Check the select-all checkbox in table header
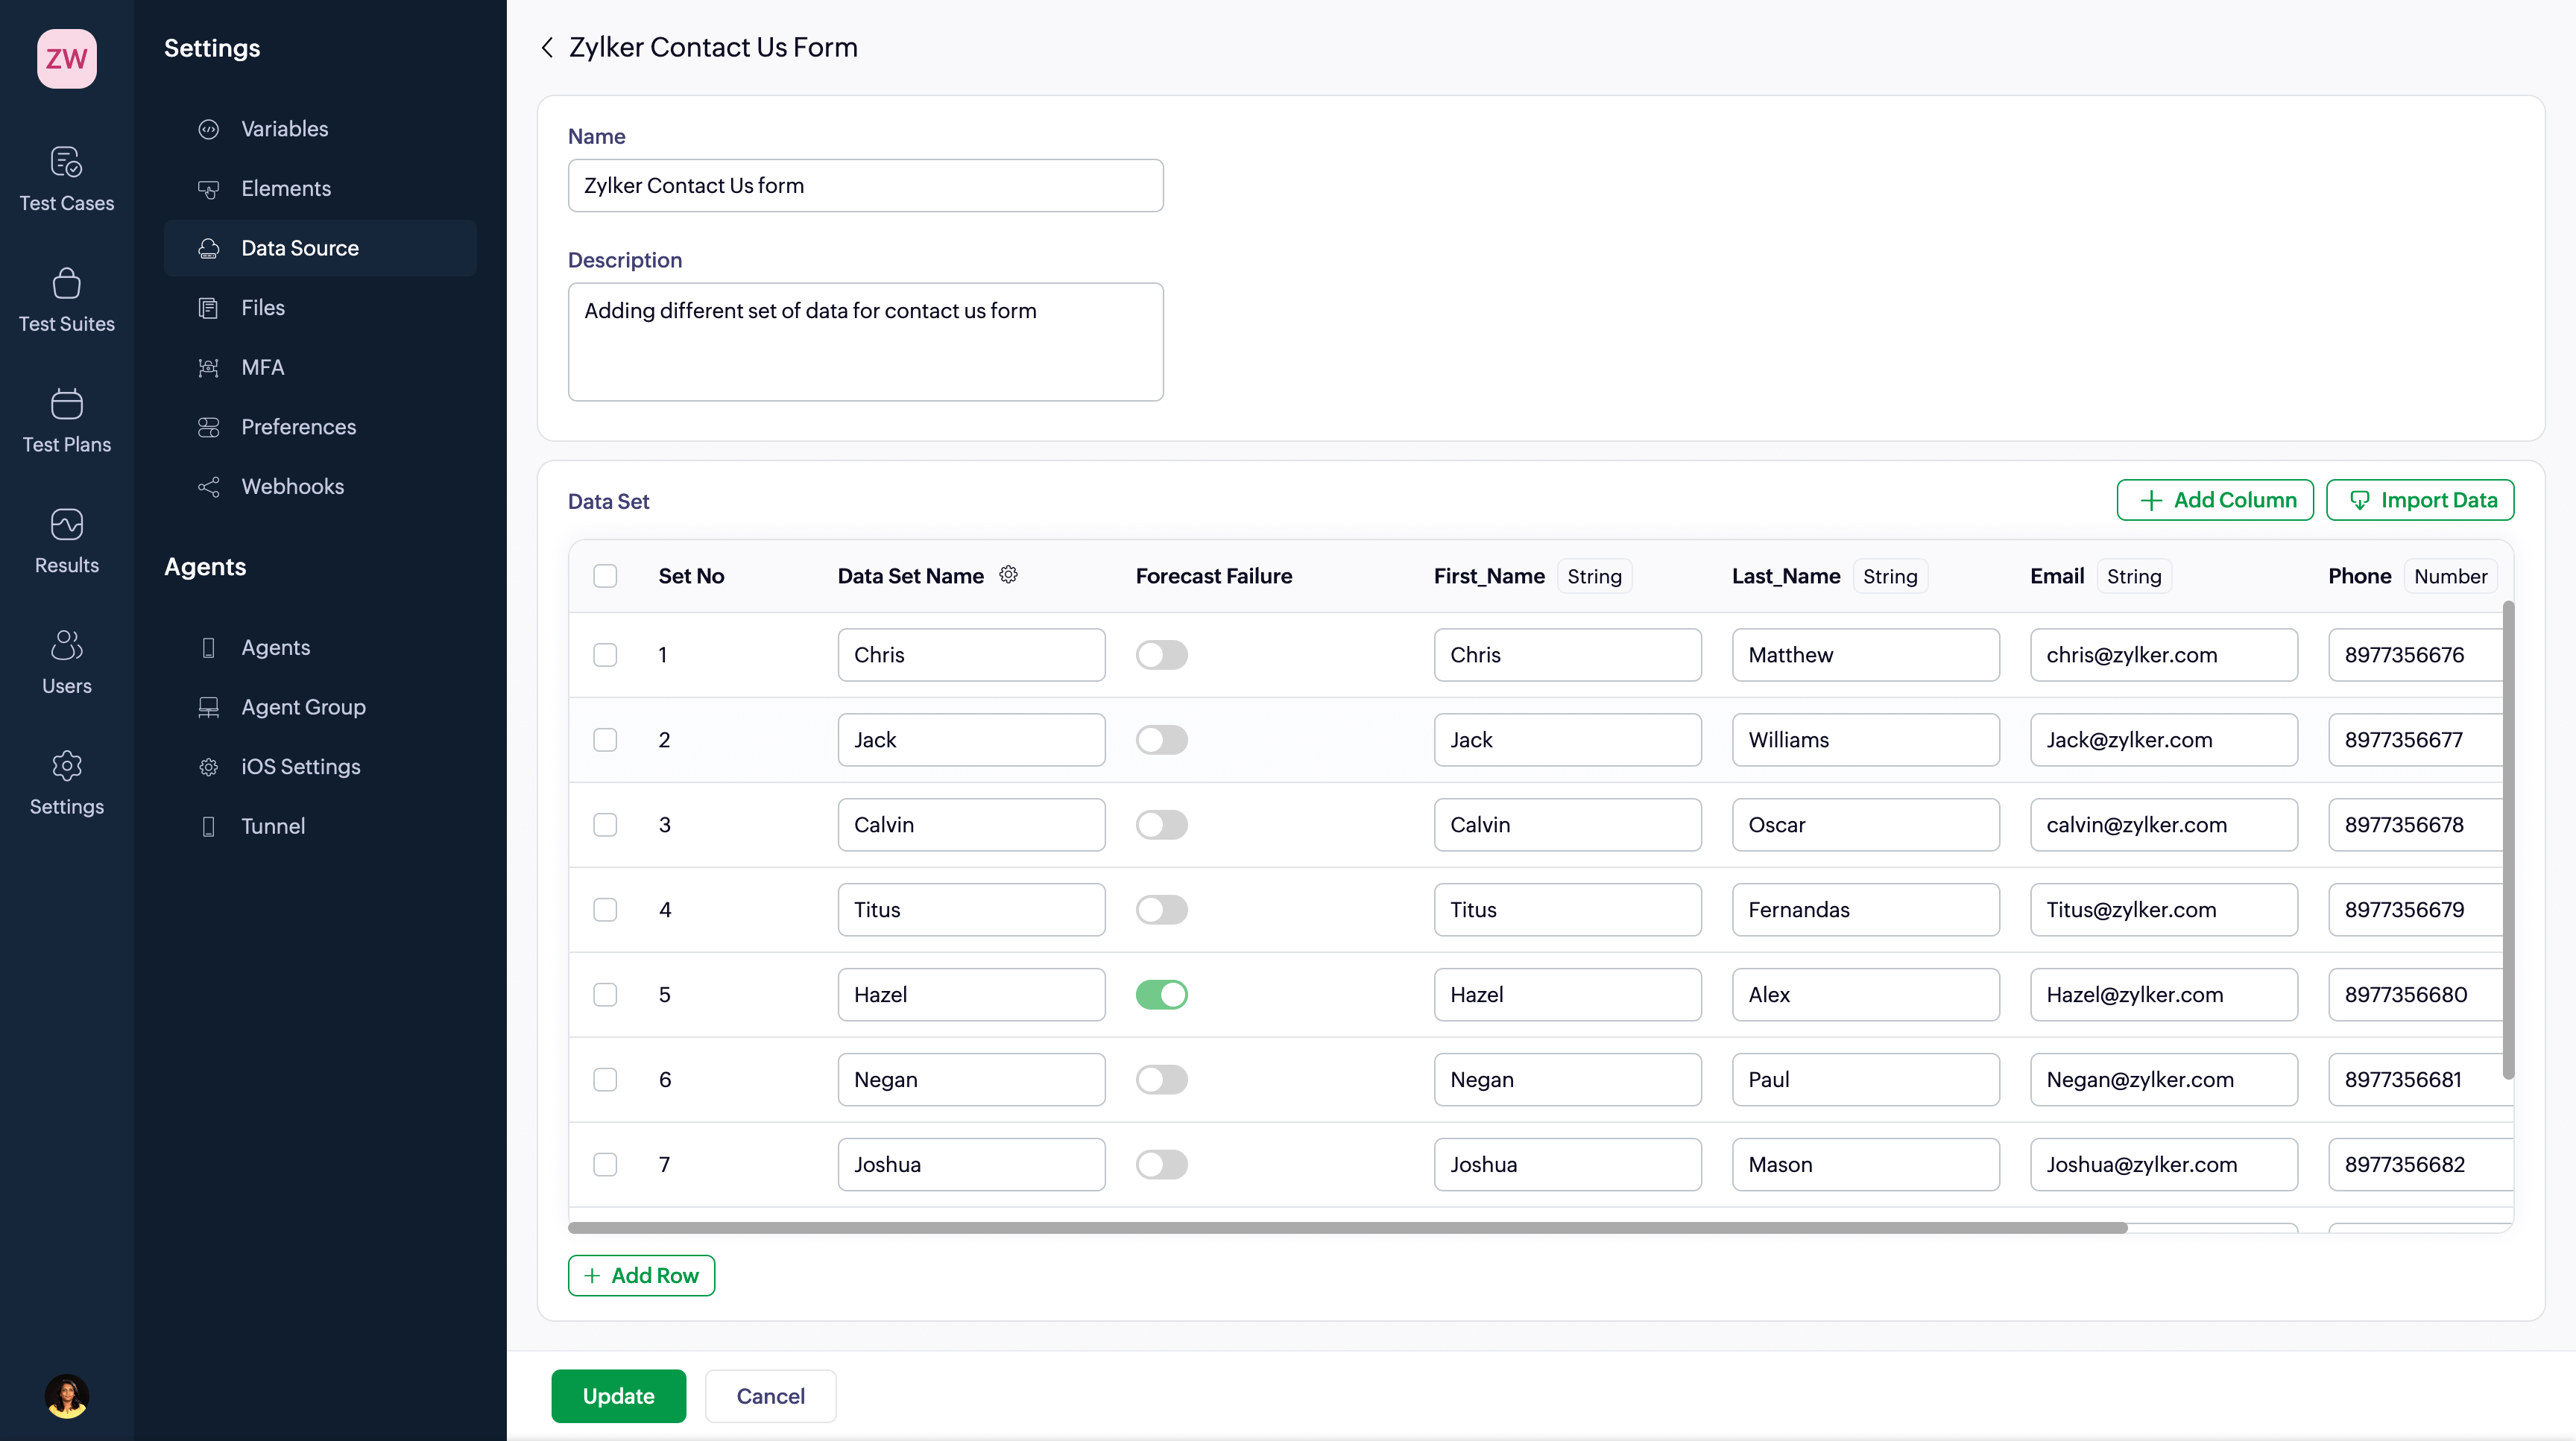2576x1441 pixels. point(605,576)
